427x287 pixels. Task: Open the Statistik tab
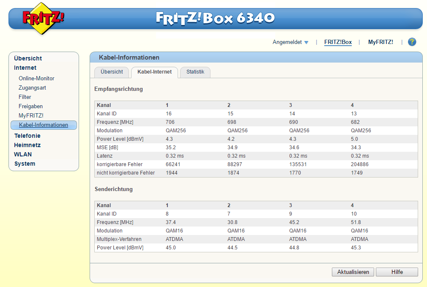[195, 72]
